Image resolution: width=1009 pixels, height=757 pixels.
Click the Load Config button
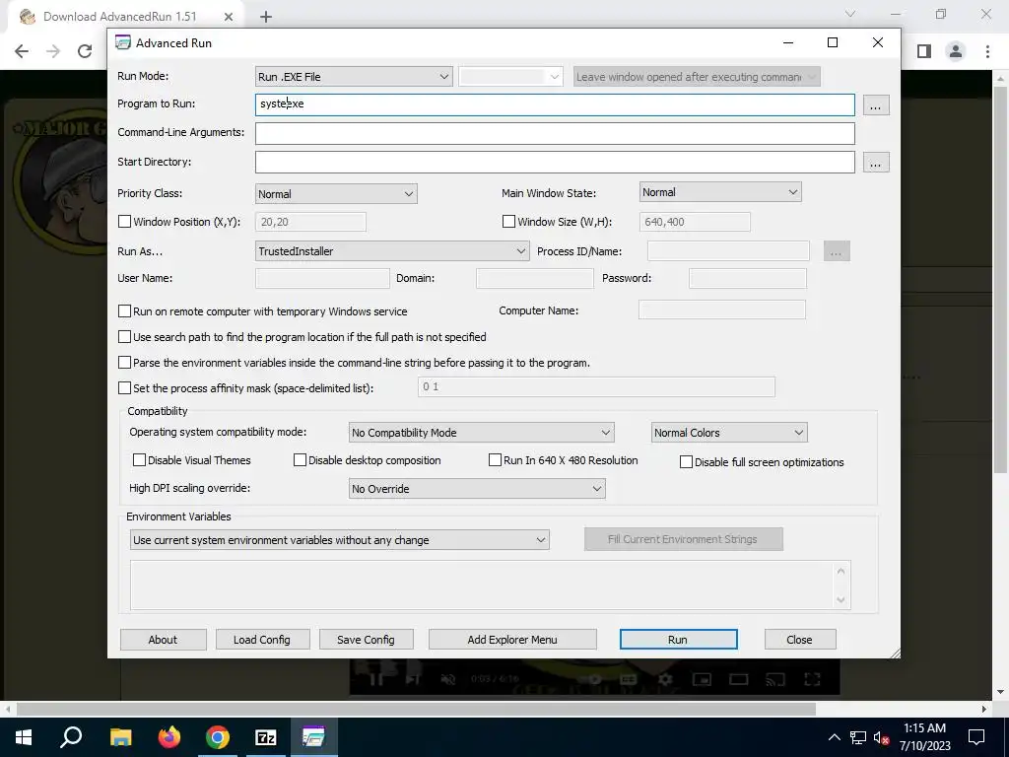pos(262,640)
